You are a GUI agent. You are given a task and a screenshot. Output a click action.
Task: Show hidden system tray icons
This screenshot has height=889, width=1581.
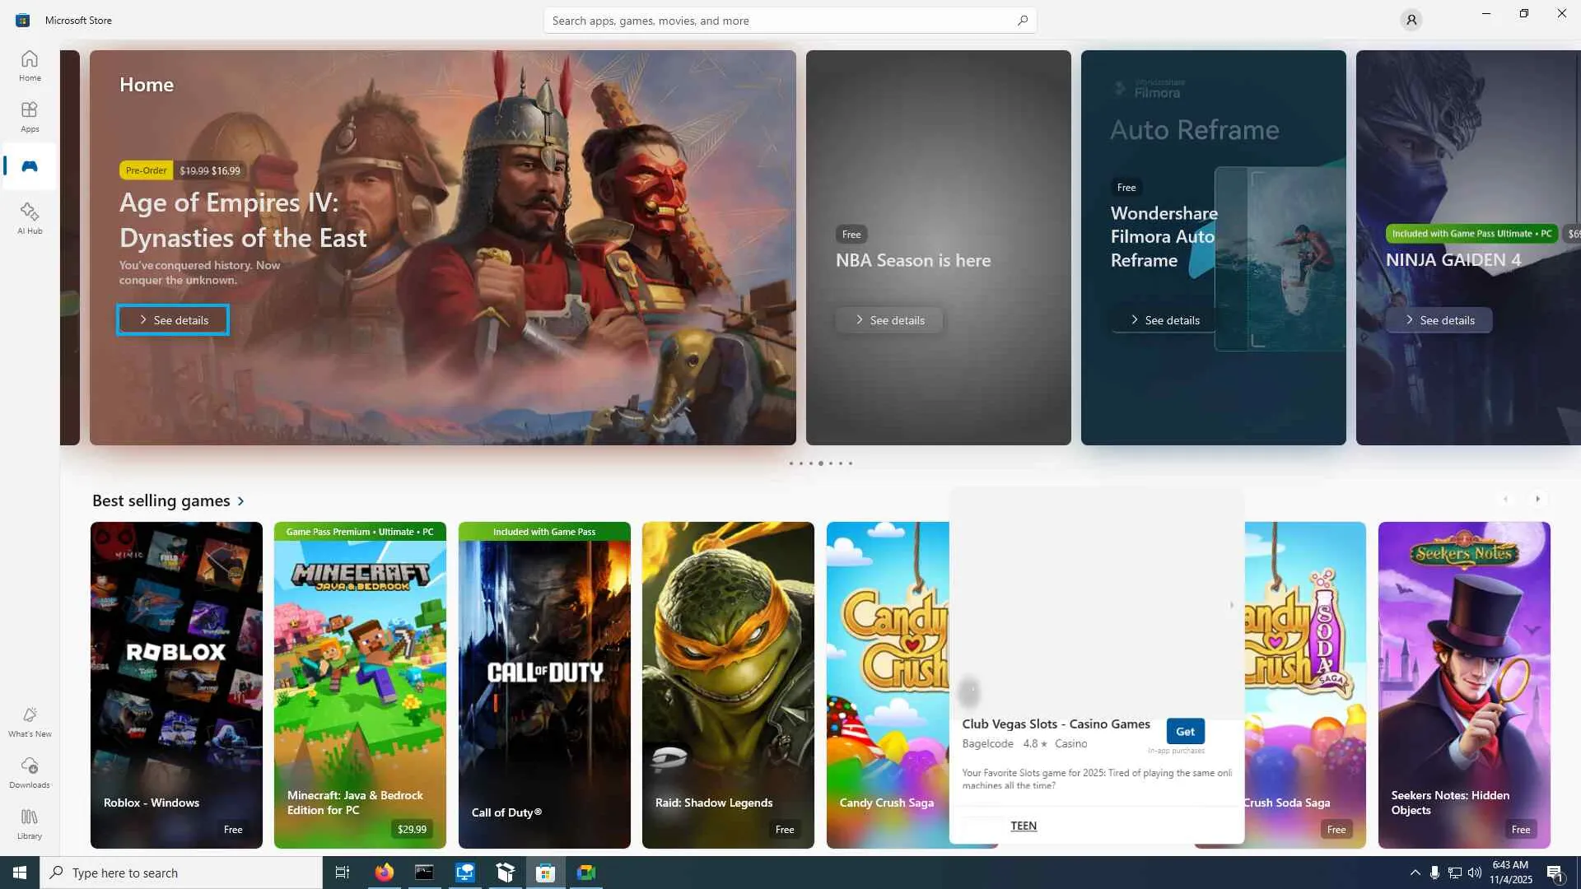tap(1415, 873)
